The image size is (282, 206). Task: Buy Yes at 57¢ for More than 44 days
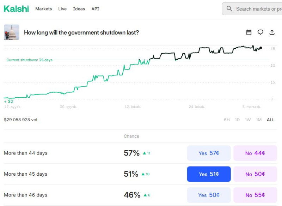[x=209, y=153]
